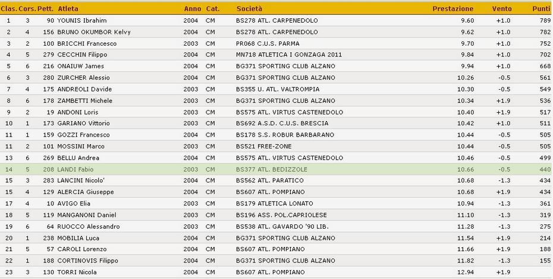Click club BS538 ATL. GAVARDO '90 LIB.
Image resolution: width=553 pixels, height=279 pixels.
tap(282, 227)
